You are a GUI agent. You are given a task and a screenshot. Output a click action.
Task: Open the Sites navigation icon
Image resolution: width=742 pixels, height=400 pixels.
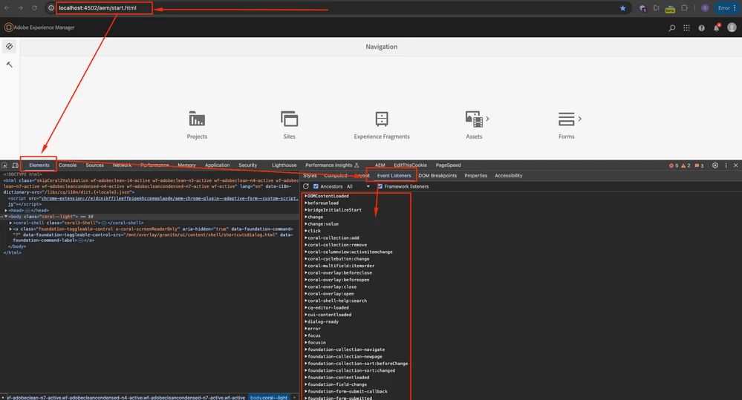[x=289, y=119]
